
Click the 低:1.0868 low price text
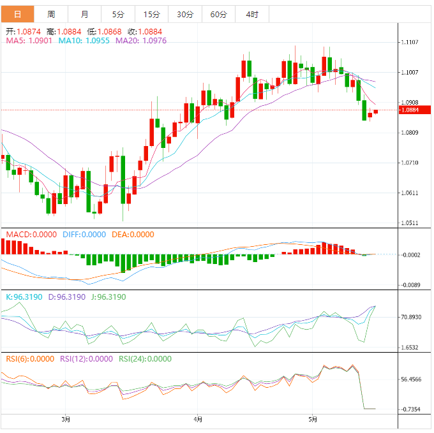coord(104,32)
